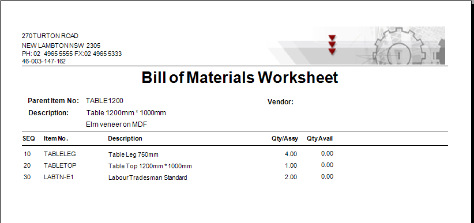
Task: Click the middle red triangle arrow
Action: tap(332, 45)
